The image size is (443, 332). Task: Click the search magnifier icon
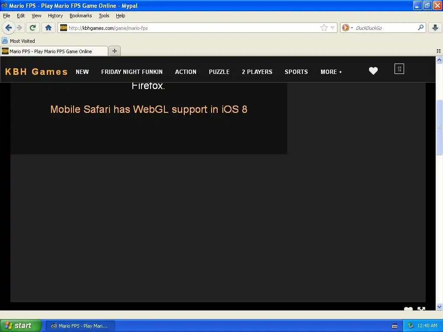421,27
